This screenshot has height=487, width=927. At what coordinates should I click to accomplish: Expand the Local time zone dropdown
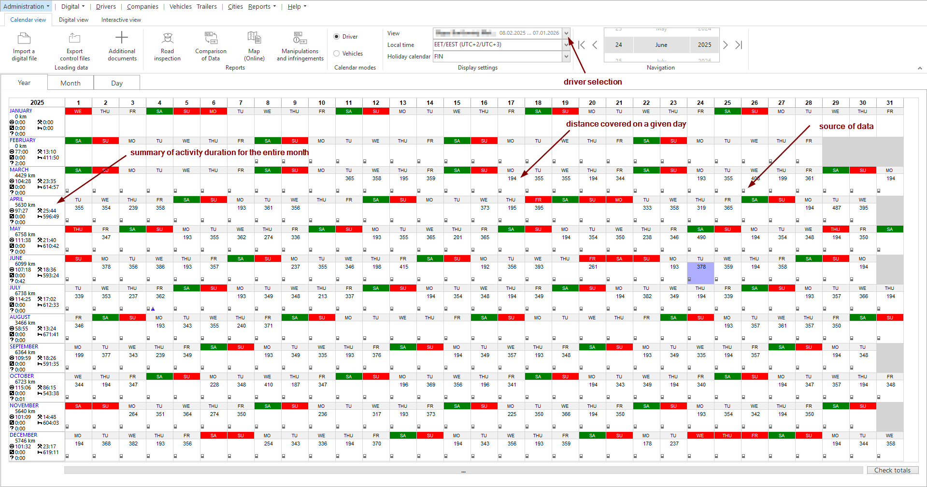(566, 44)
